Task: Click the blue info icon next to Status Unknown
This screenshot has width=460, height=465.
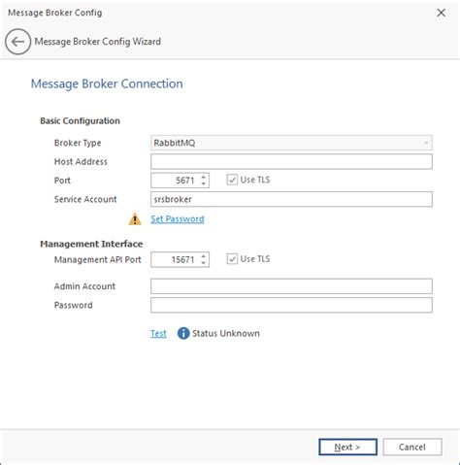Action: pos(183,333)
